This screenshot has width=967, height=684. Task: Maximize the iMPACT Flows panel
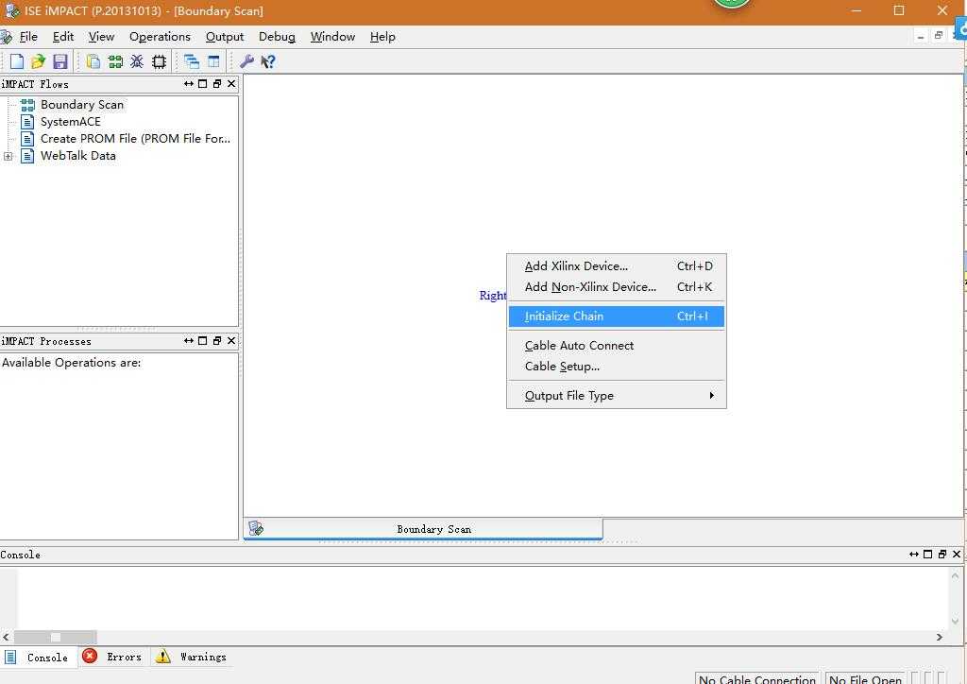(x=202, y=84)
